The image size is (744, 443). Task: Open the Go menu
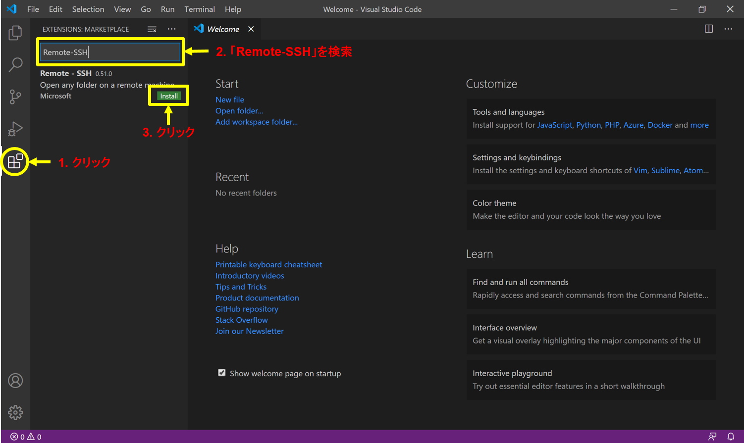coord(146,9)
